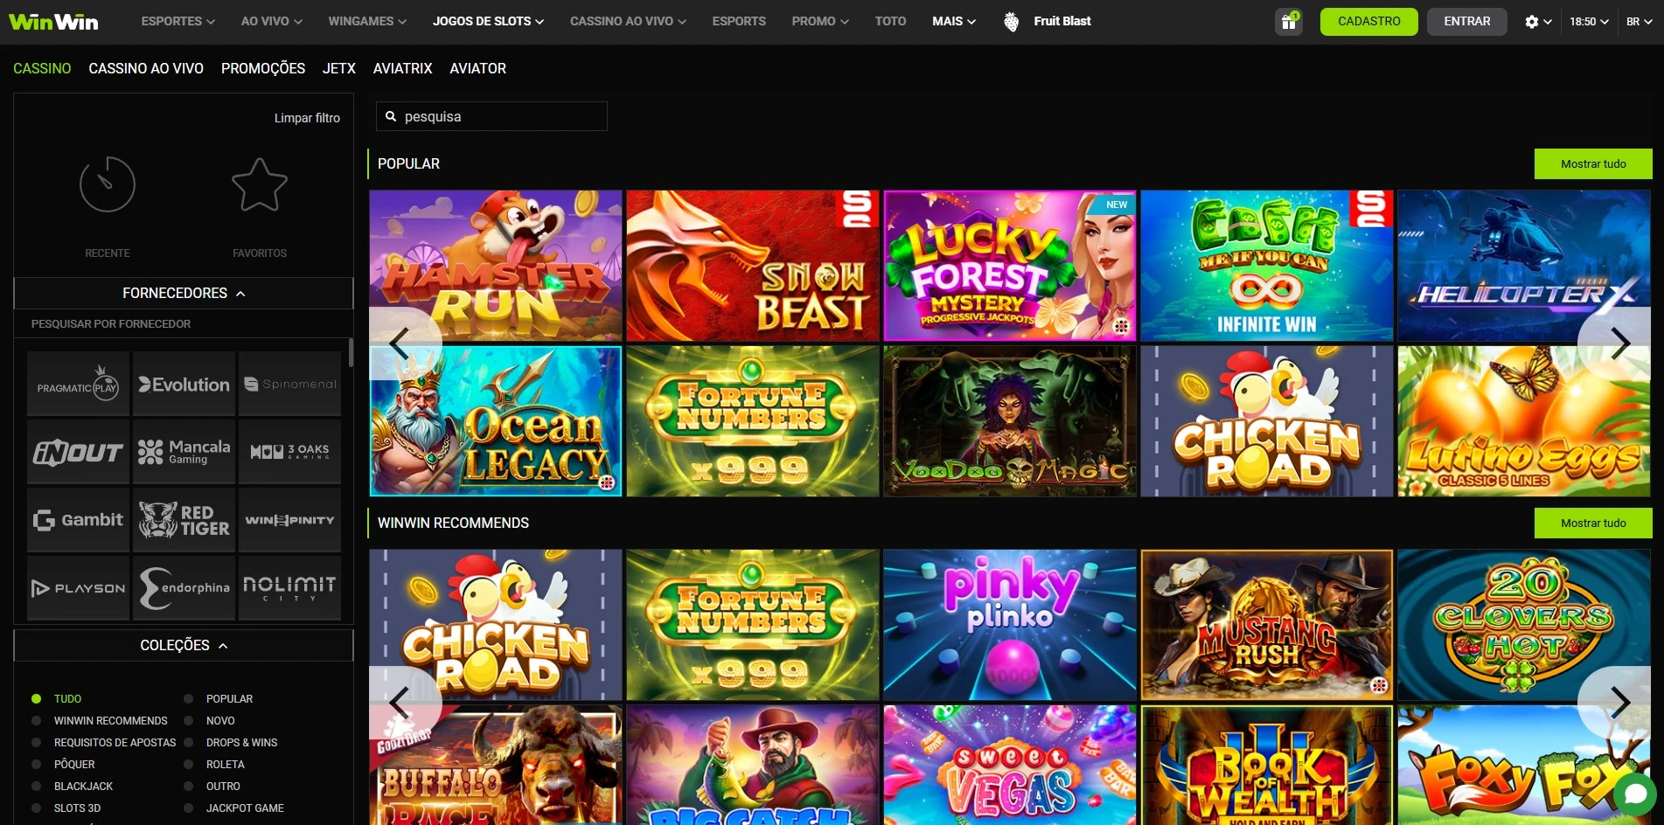The height and width of the screenshot is (825, 1664).
Task: Open the BR language dropdown
Action: click(x=1639, y=22)
